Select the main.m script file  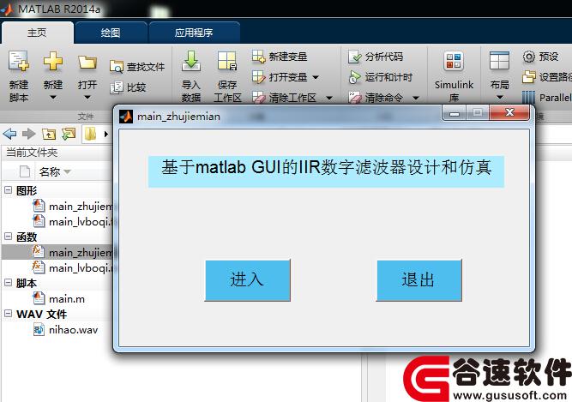click(x=58, y=299)
